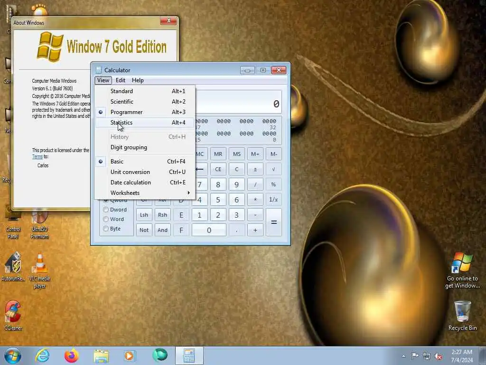
Task: Click the calculator display field
Action: pyautogui.click(x=238, y=102)
